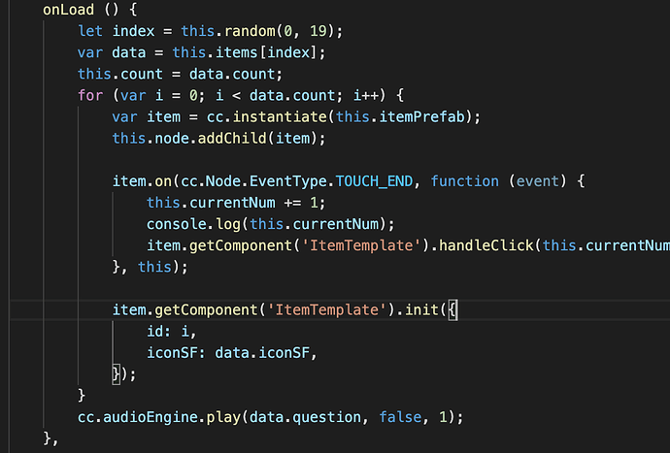Click 'ItemTemplate' string before handleClick
Viewport: 670px width, 453px height.
click(361, 245)
